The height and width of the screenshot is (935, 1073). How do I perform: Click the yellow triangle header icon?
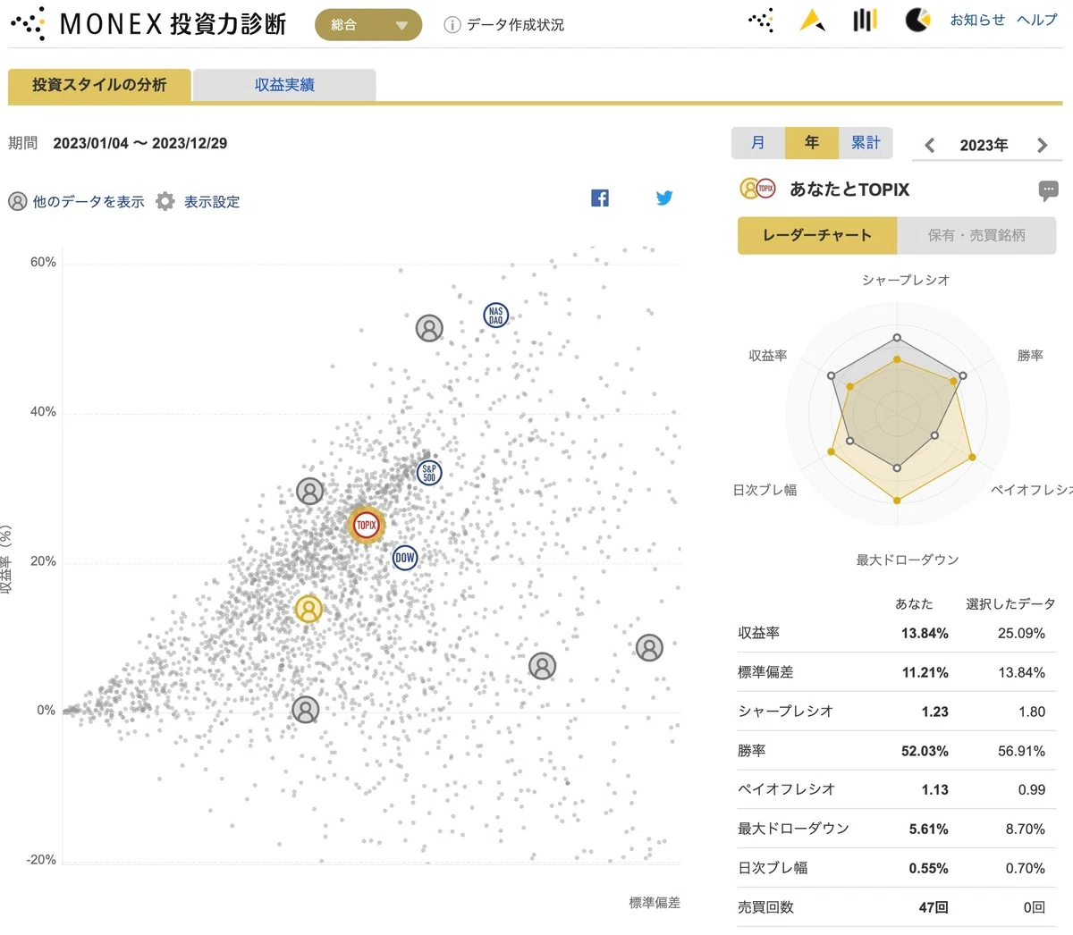pyautogui.click(x=812, y=20)
